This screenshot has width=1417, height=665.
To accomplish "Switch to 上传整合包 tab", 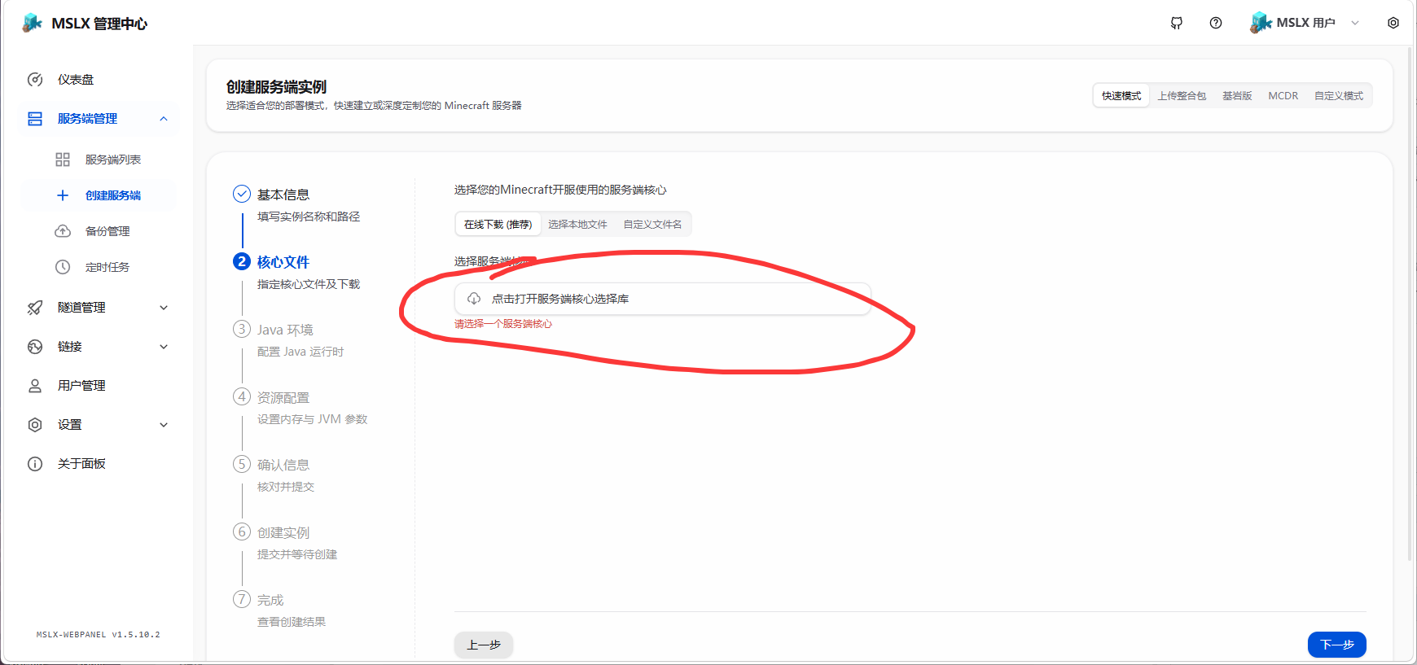I will coord(1182,95).
